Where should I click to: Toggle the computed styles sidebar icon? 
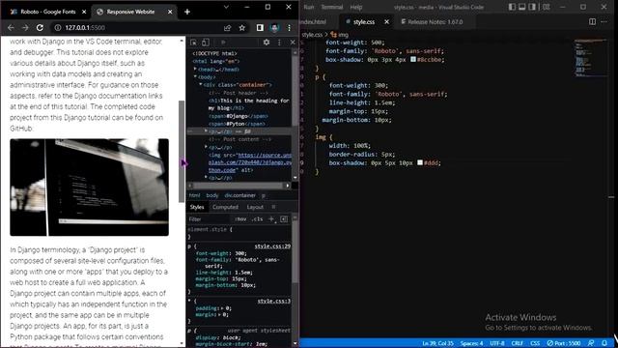284,219
